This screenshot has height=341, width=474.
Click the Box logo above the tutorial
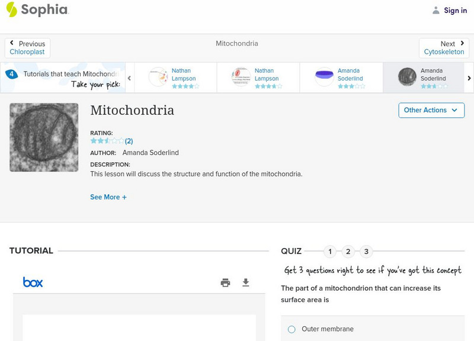tap(33, 282)
